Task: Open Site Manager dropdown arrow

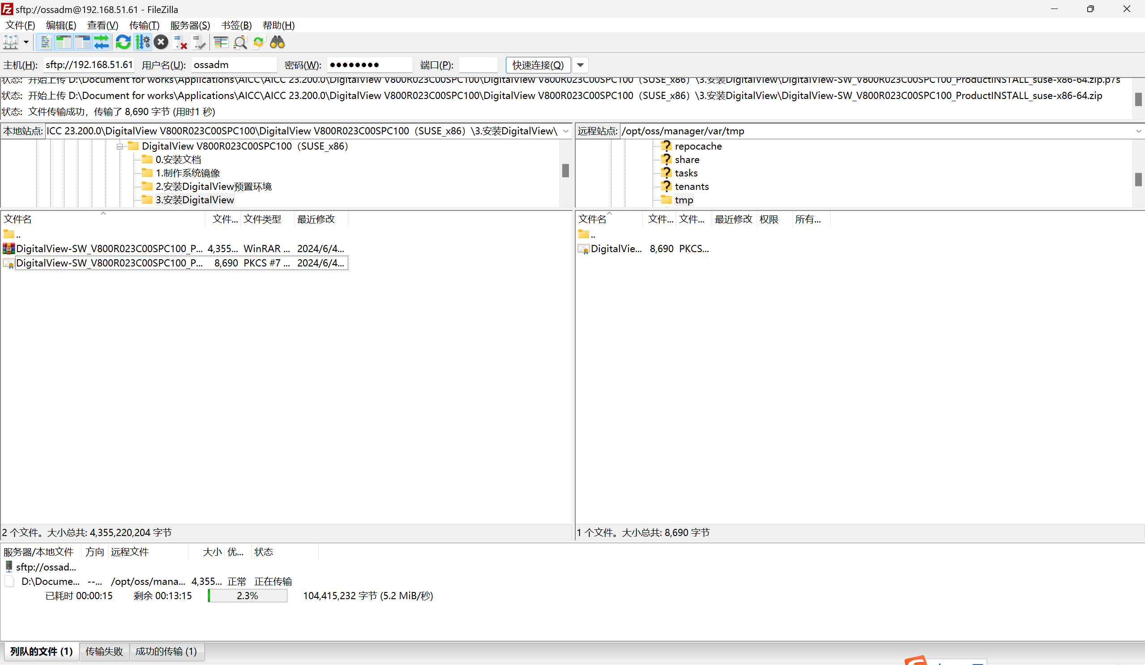Action: click(26, 42)
